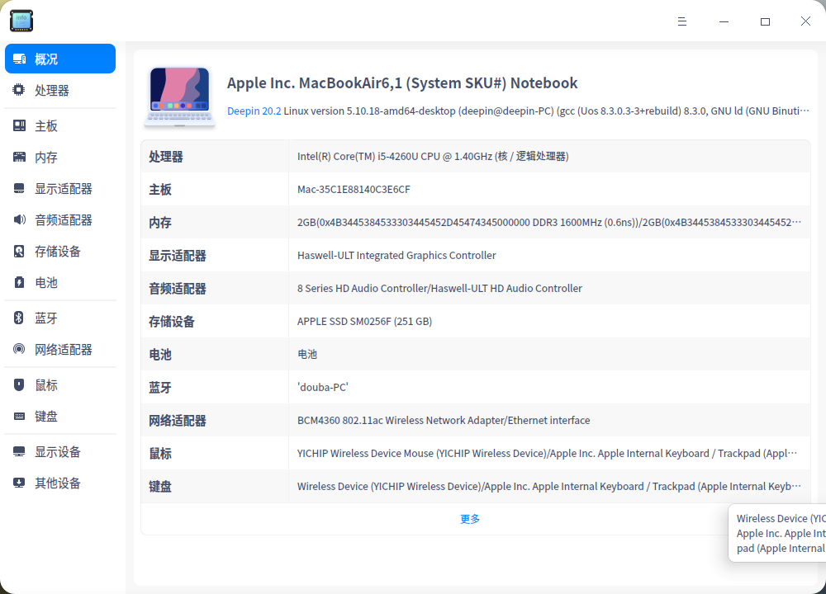
Task: Click the mouse icon in sidebar
Action: 19,384
